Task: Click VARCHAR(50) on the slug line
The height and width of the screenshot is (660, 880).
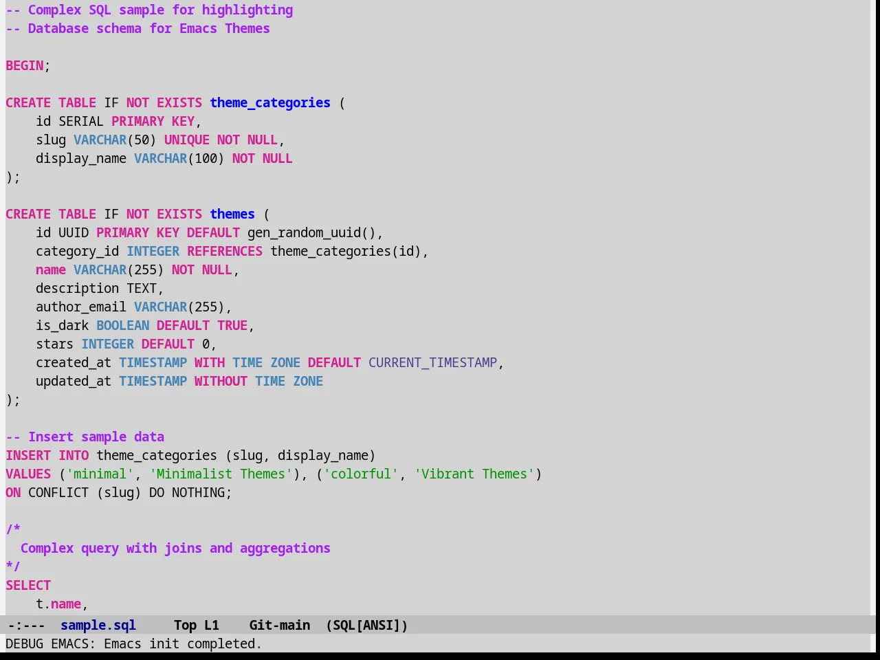Action: click(x=115, y=140)
